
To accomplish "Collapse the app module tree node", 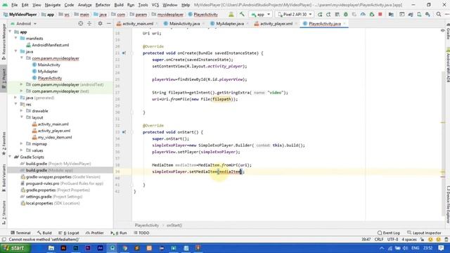I will click(11, 32).
